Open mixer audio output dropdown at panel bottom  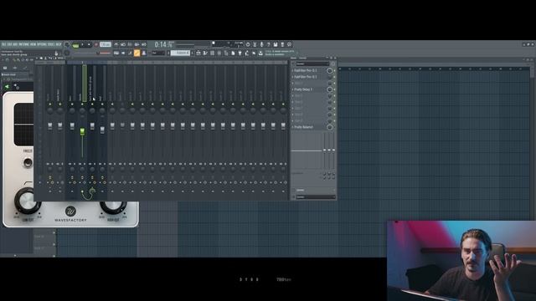click(x=316, y=197)
